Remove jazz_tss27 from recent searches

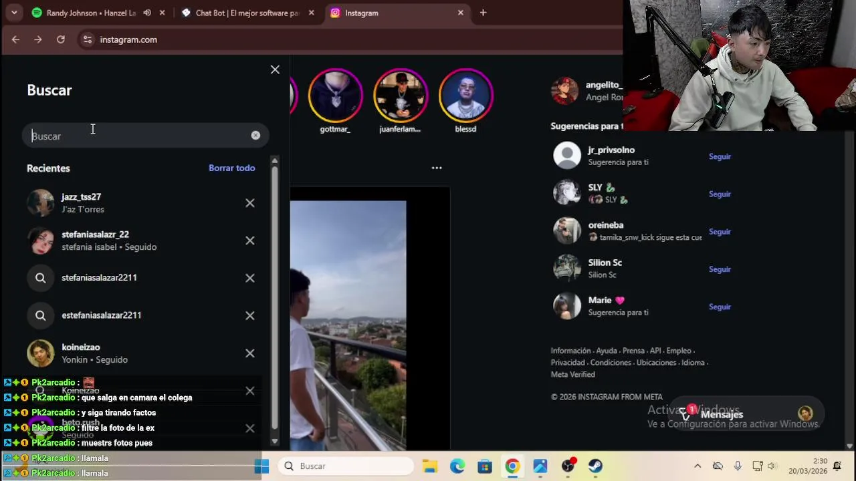[x=249, y=203]
